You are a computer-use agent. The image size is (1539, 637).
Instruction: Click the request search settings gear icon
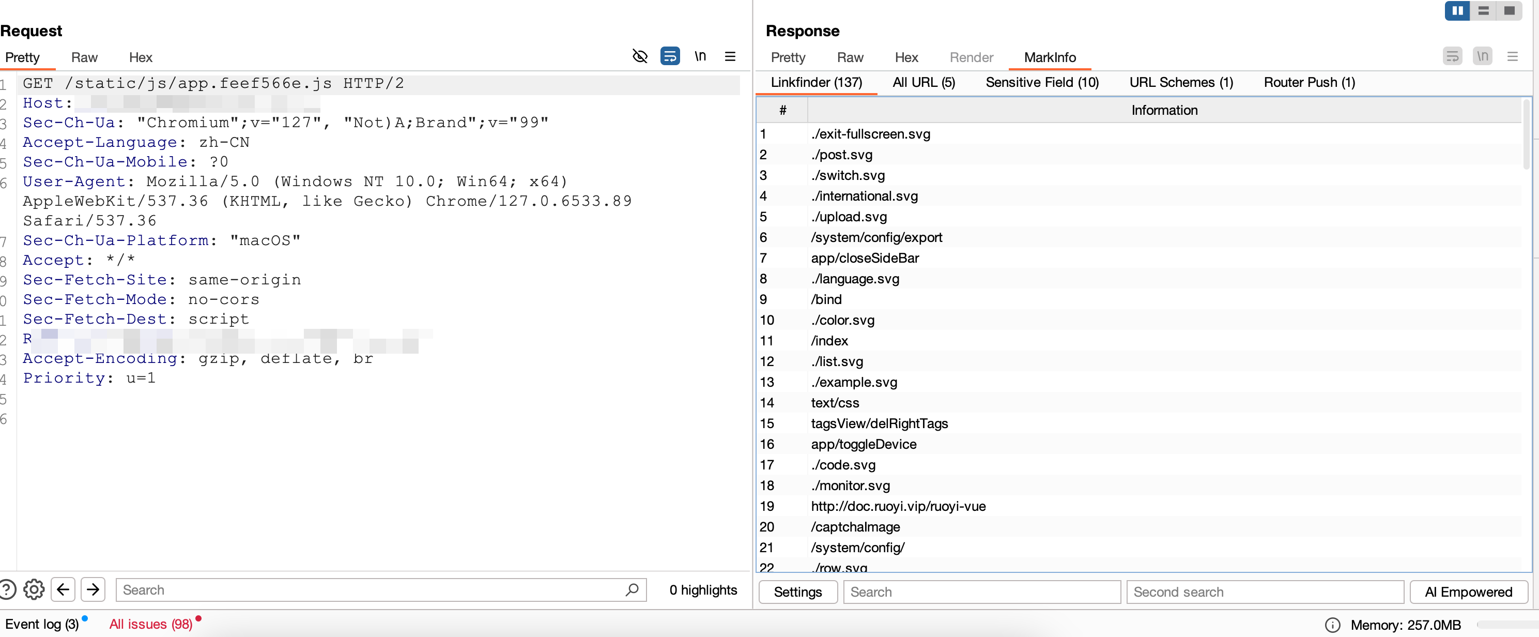[34, 590]
